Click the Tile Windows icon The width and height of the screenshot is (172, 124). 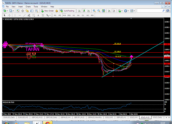pos(103,11)
